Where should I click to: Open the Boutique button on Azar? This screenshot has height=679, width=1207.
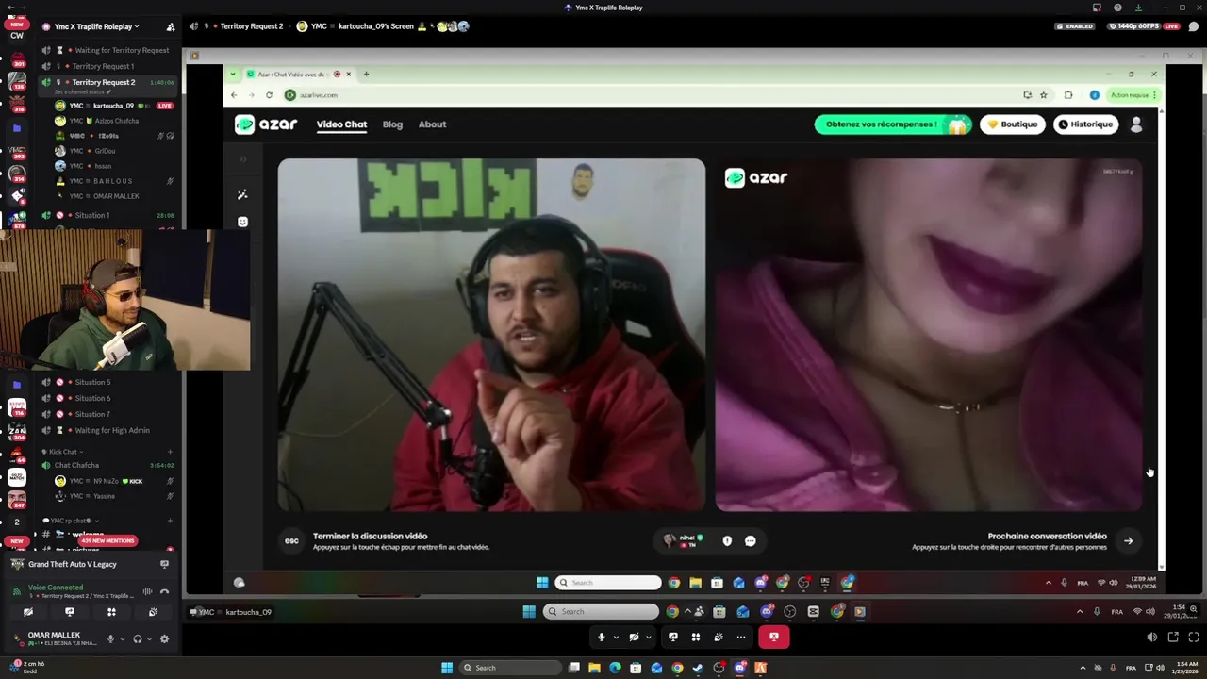(x=1013, y=124)
